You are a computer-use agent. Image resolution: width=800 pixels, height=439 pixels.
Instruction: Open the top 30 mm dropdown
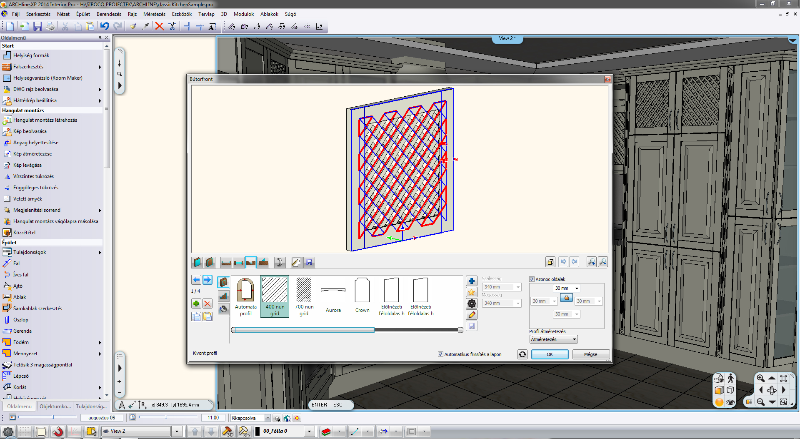(577, 288)
